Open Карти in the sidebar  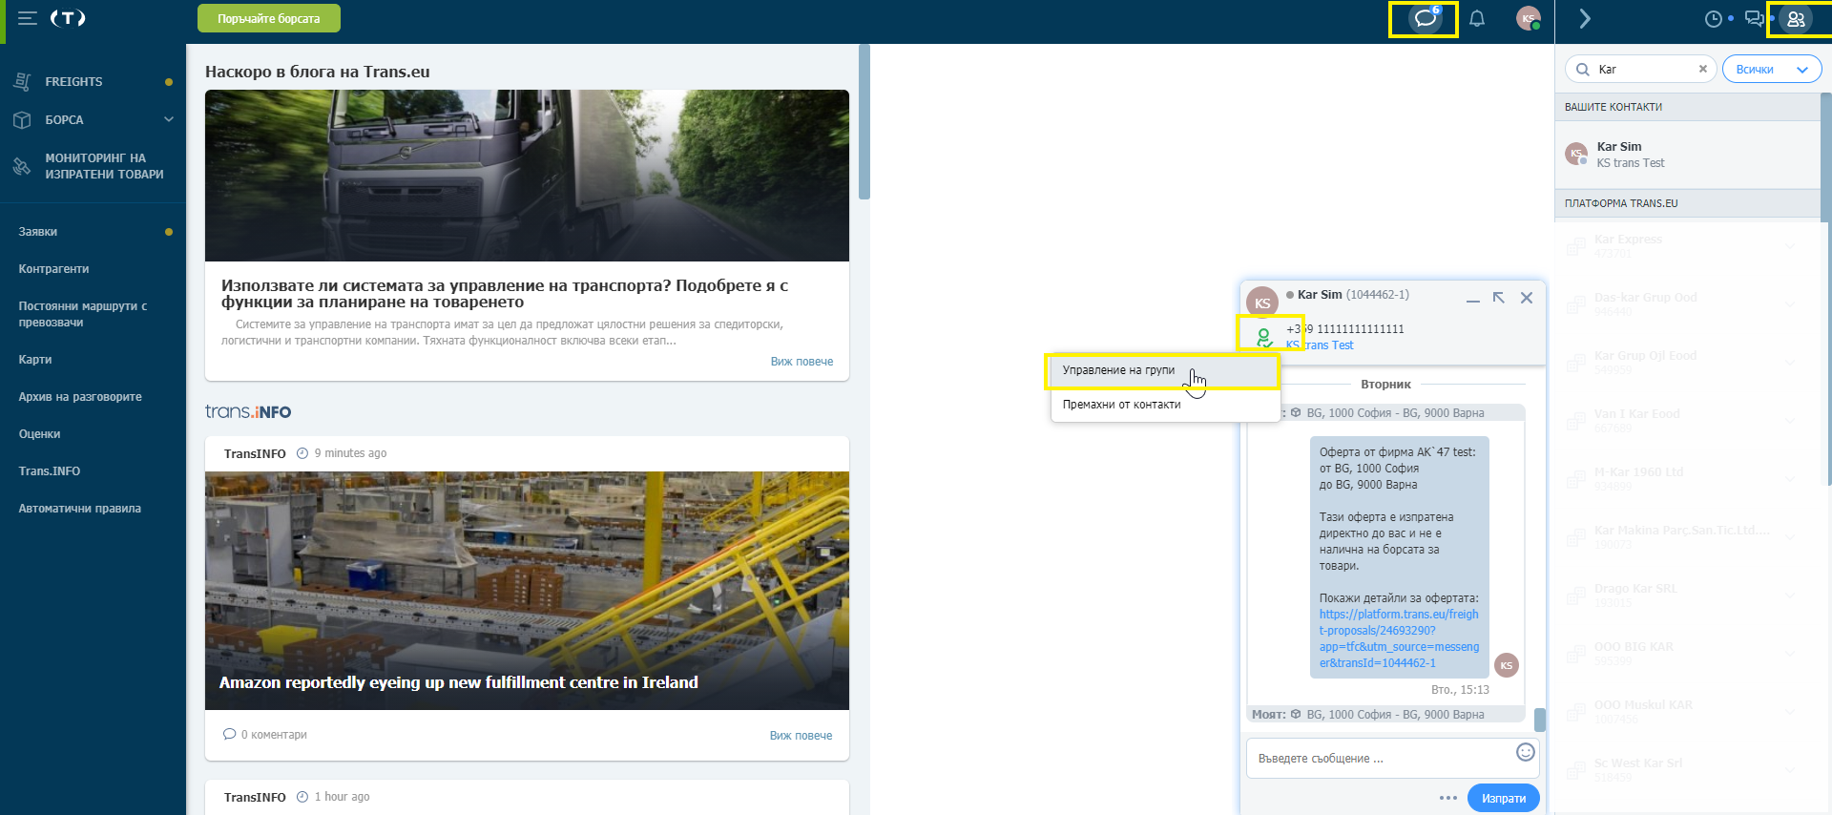point(35,360)
